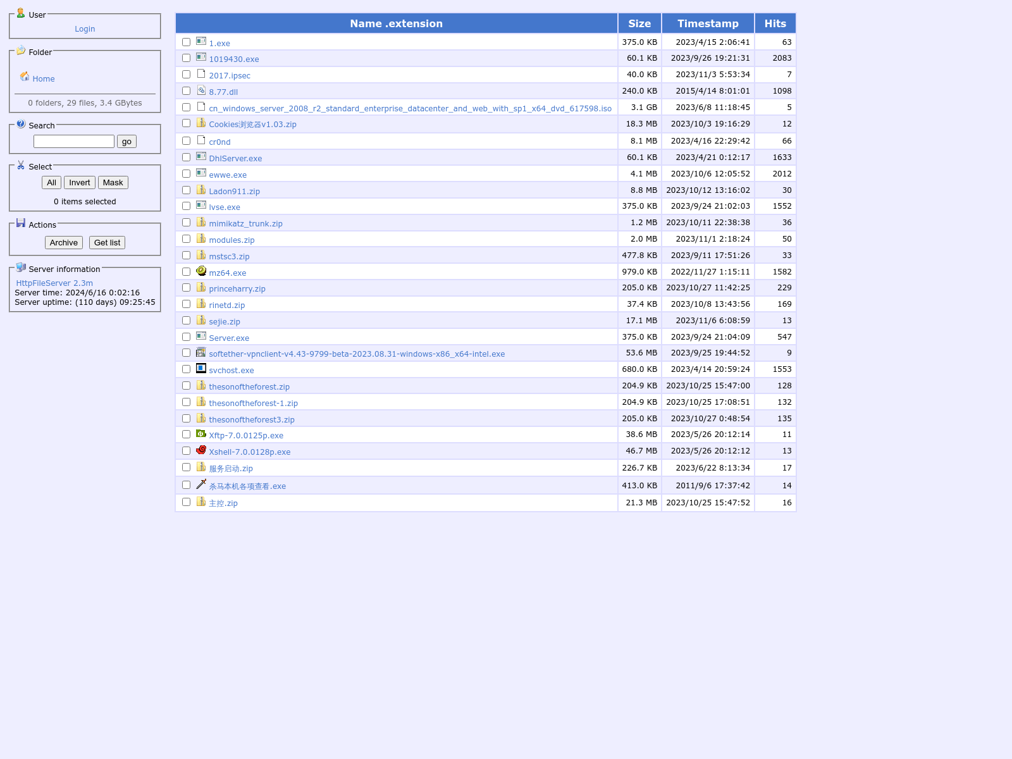The height and width of the screenshot is (759, 1012).
Task: Click the zip icon for mimikatz_trunk.zip
Action: point(201,221)
